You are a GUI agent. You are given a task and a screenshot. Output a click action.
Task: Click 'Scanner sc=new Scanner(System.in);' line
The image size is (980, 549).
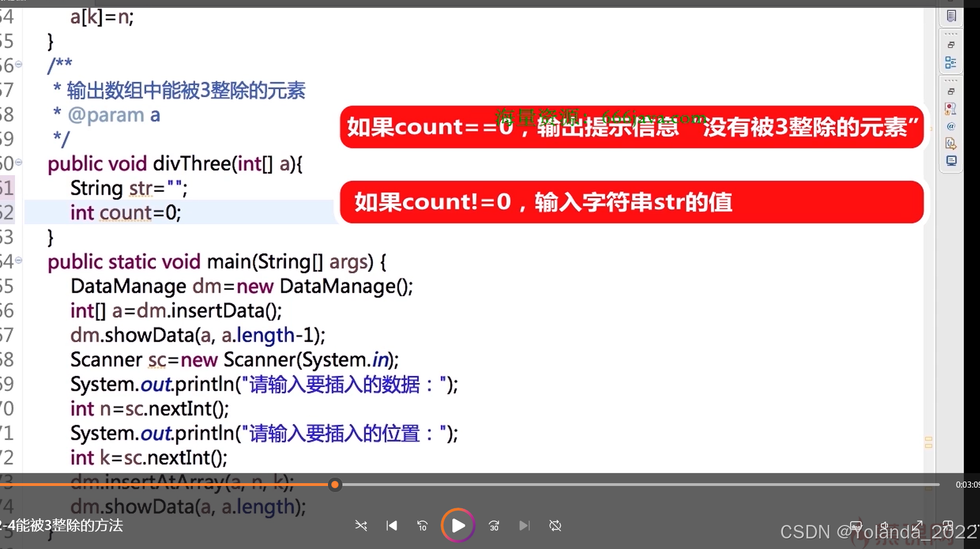pos(235,360)
